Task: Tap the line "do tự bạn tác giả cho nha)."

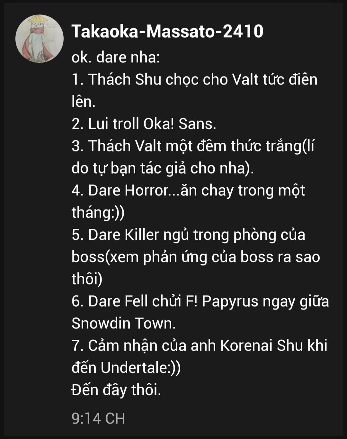Action: [x=163, y=168]
